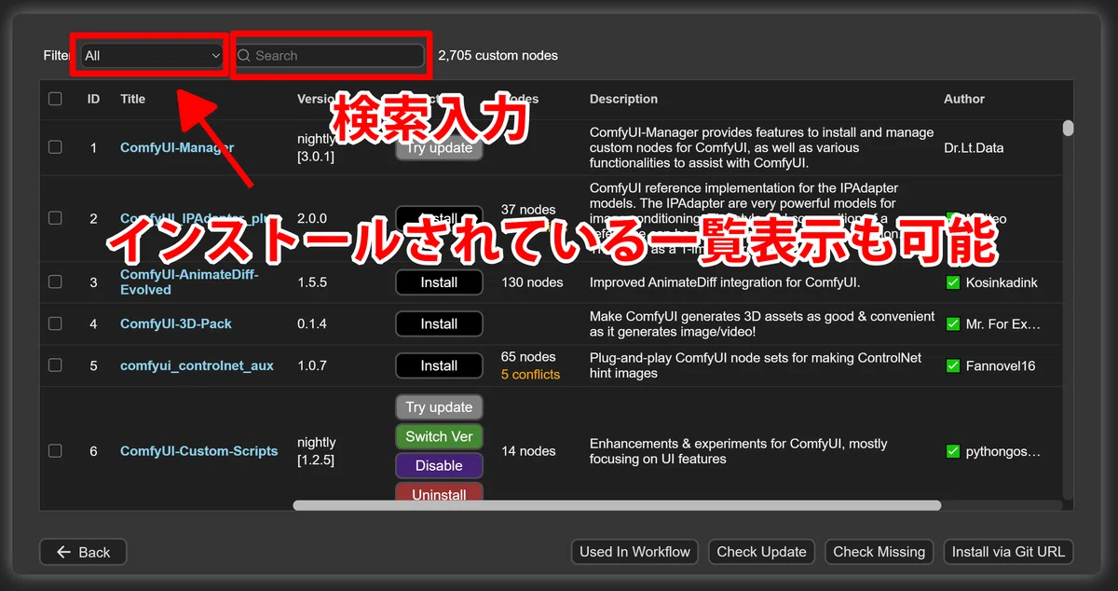Sort by the Title column header
This screenshot has height=591, width=1118.
click(x=132, y=99)
